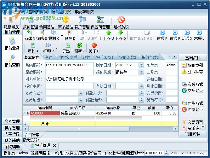The height and width of the screenshot is (158, 210).
Task: Open 合同管理 in left sidebar
Action: pos(12,121)
